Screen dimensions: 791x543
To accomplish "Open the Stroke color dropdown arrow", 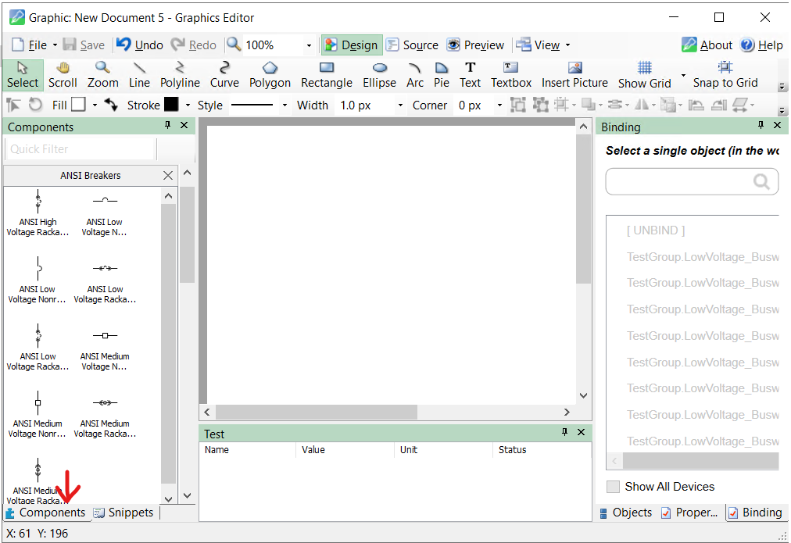I will point(188,105).
